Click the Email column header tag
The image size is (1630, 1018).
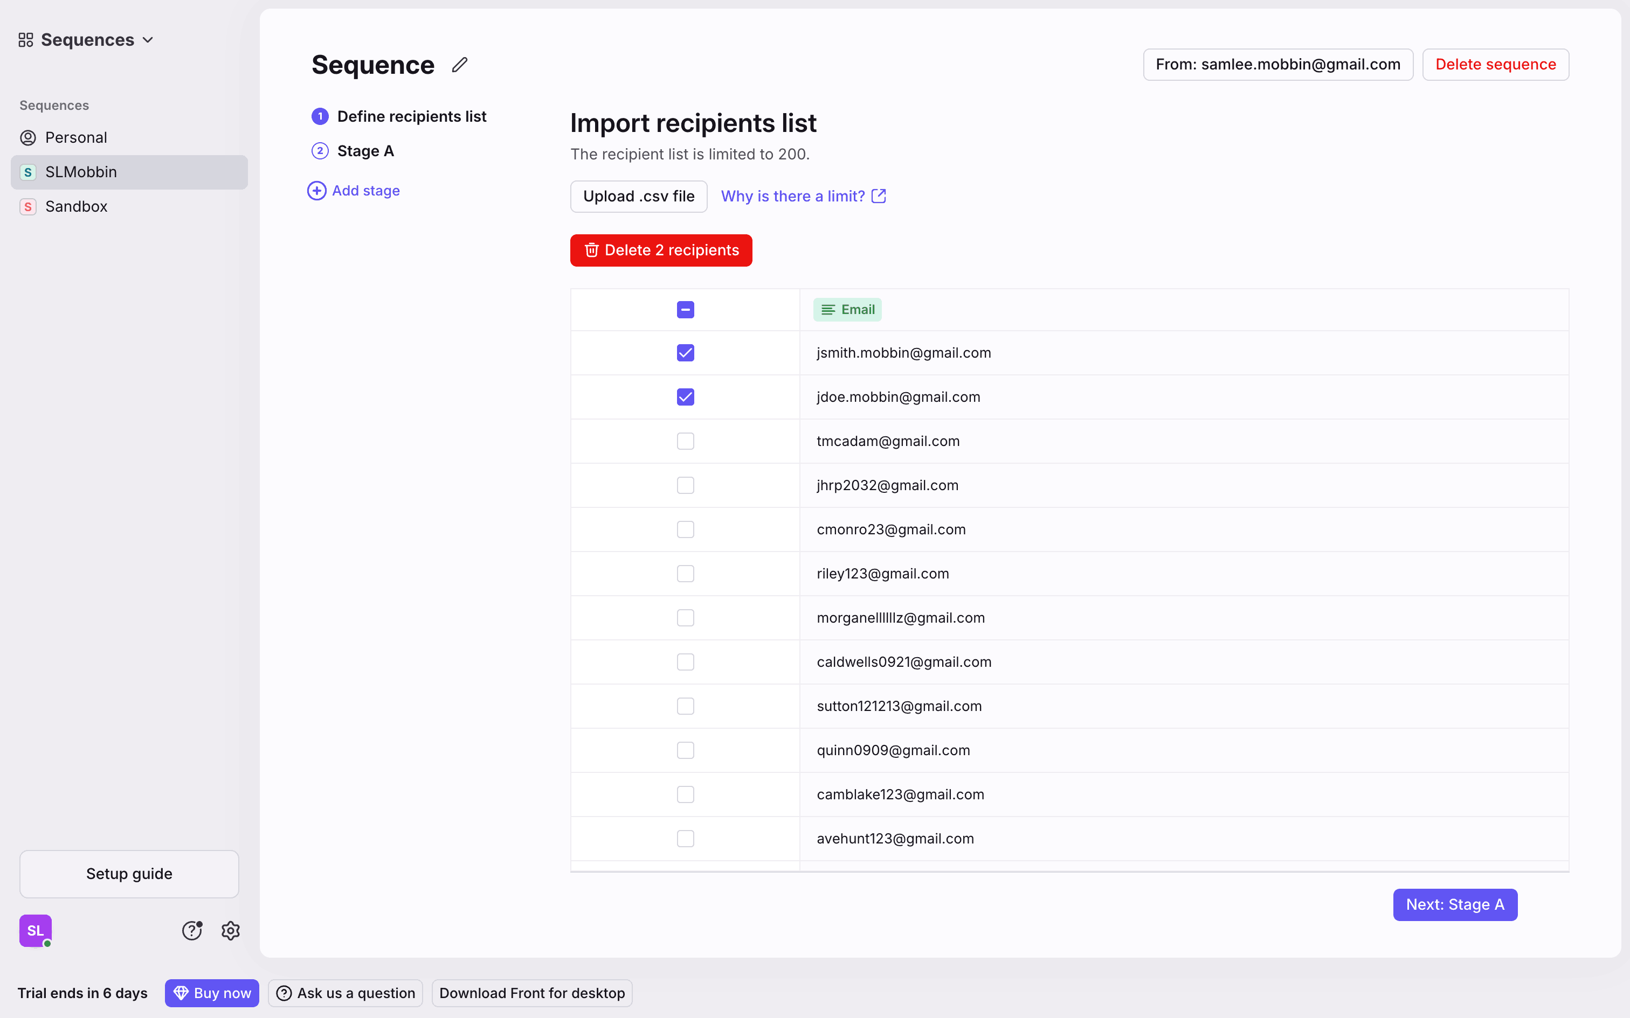847,310
